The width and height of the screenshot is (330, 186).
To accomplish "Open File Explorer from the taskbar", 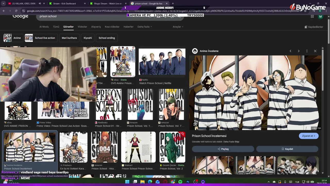I will click(142, 182).
